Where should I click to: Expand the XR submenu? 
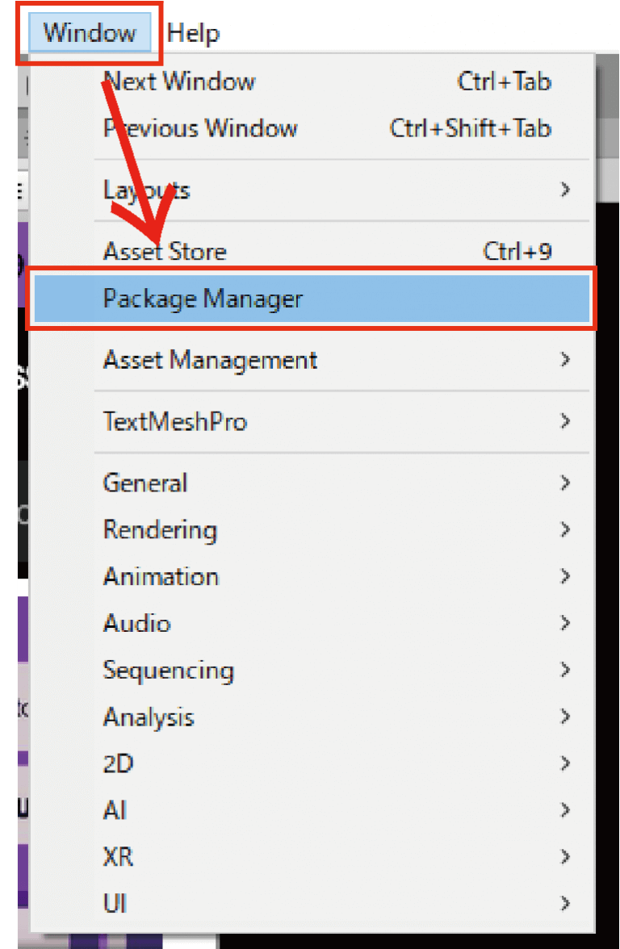118,857
